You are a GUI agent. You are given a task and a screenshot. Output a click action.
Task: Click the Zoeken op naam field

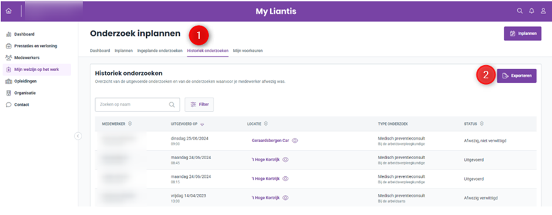(137, 105)
